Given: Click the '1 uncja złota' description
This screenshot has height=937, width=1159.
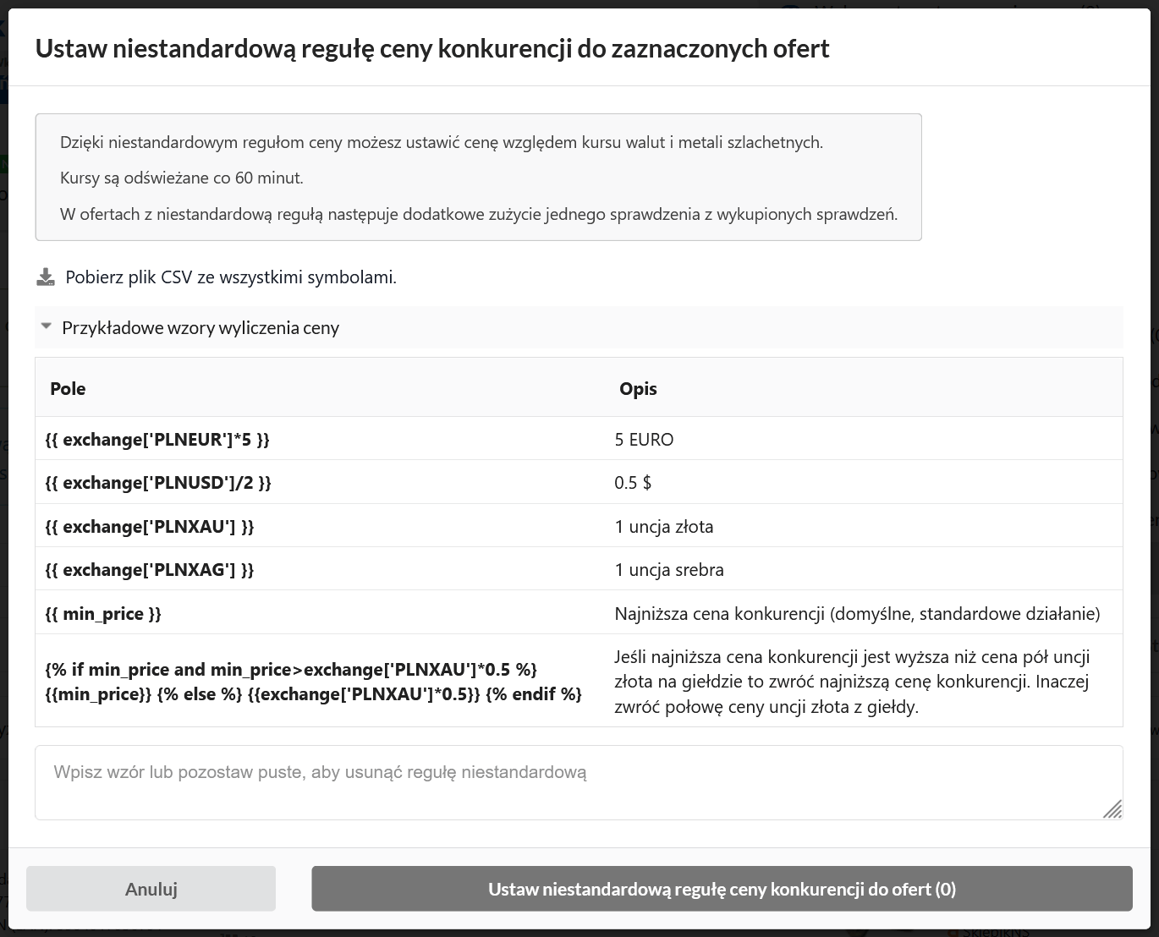Looking at the screenshot, I should 663,527.
